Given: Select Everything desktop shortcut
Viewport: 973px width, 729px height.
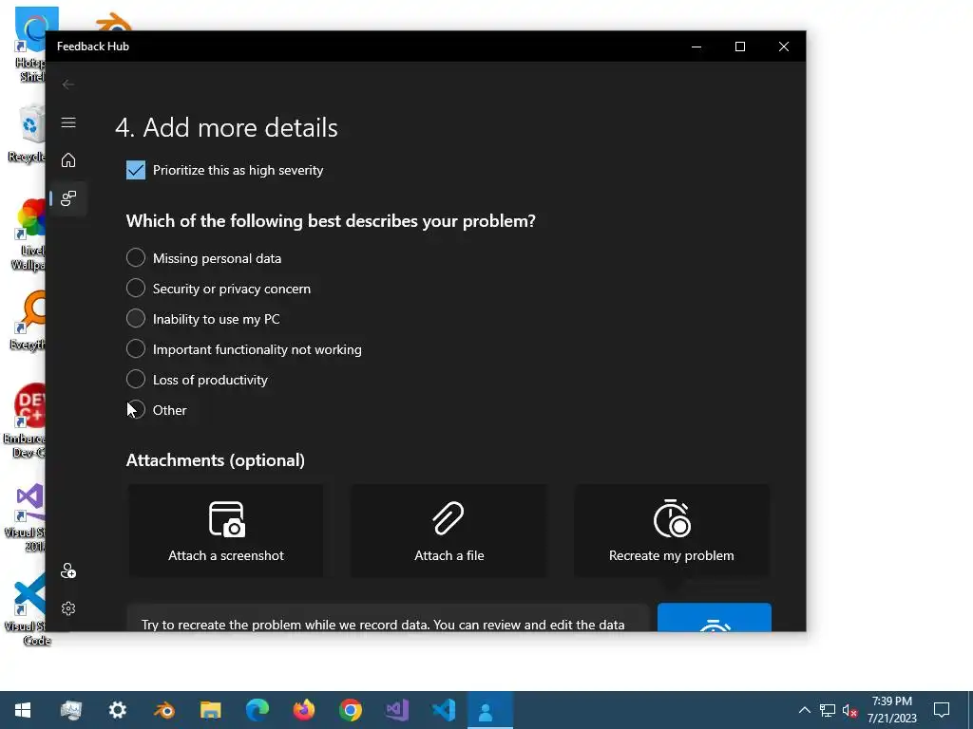Looking at the screenshot, I should [29, 321].
